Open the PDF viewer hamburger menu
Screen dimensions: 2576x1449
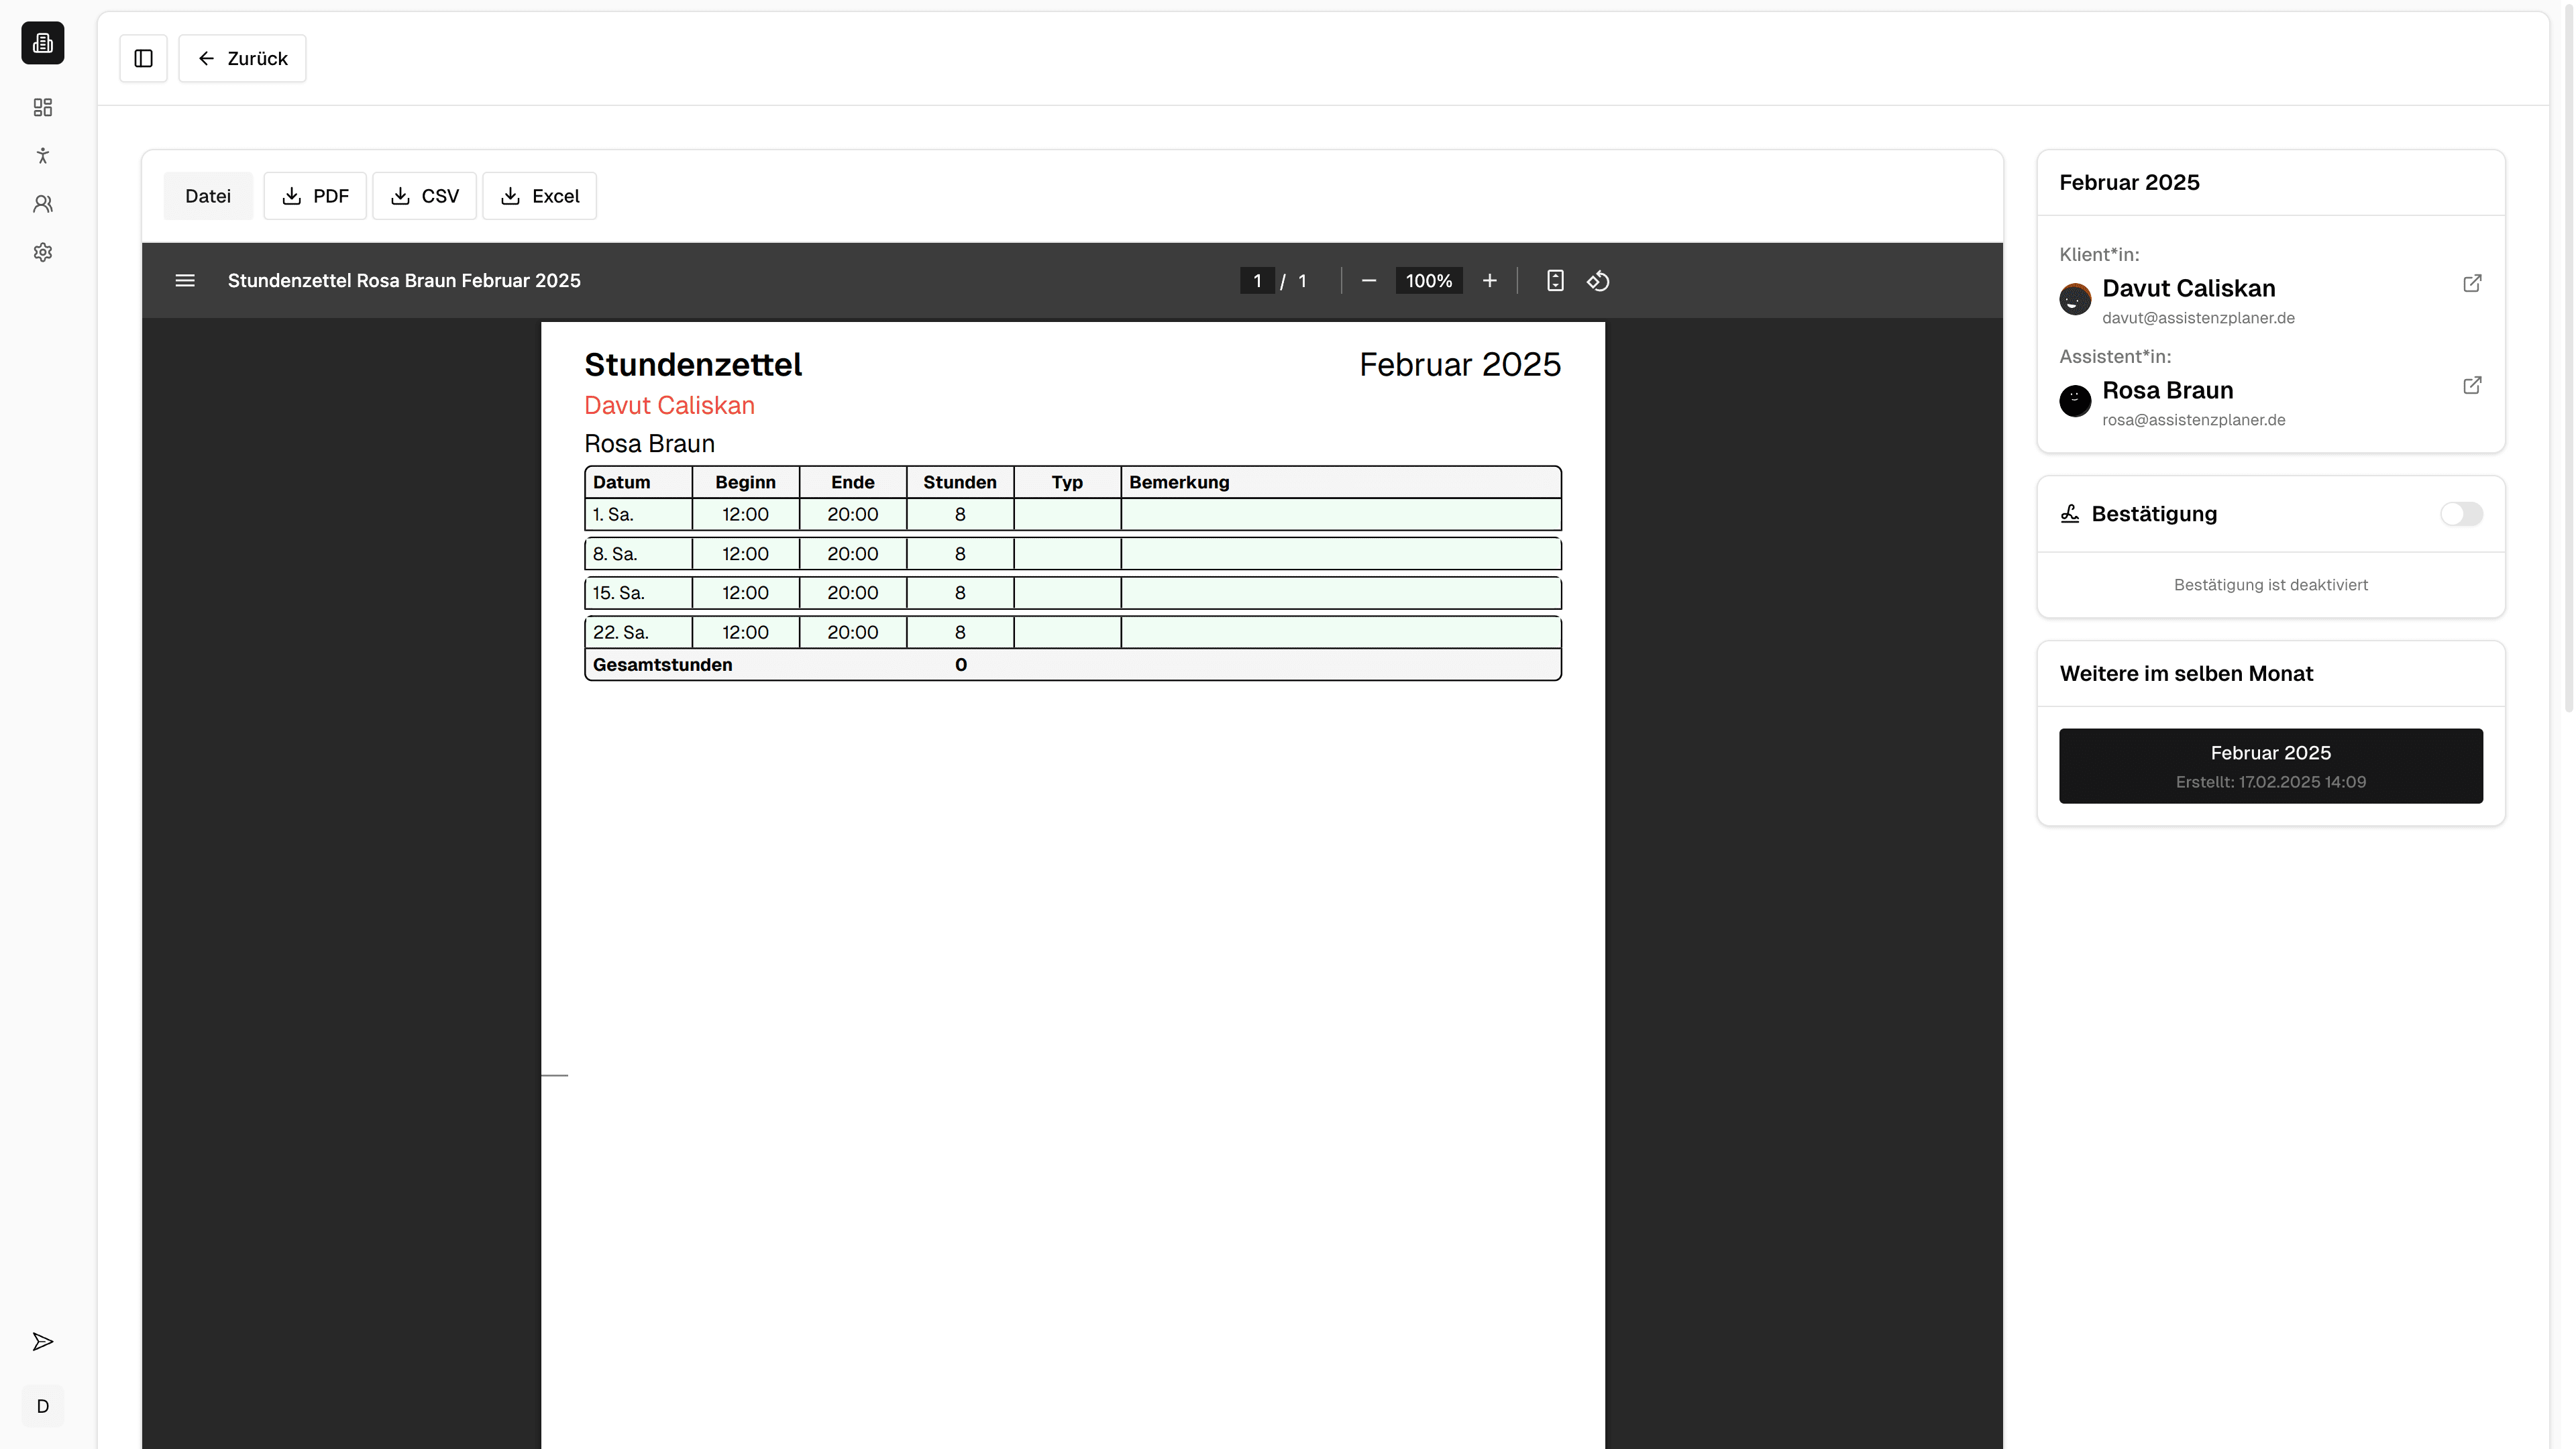coord(185,281)
